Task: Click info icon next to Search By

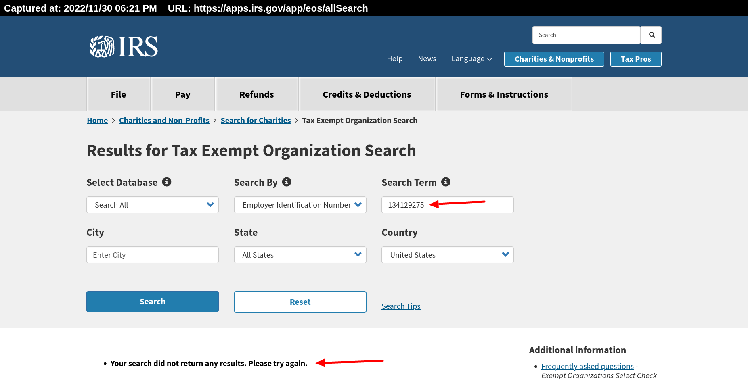Action: (x=287, y=182)
